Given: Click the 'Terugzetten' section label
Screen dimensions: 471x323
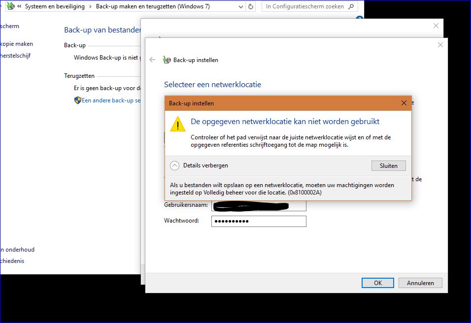Looking at the screenshot, I should pyautogui.click(x=79, y=76).
